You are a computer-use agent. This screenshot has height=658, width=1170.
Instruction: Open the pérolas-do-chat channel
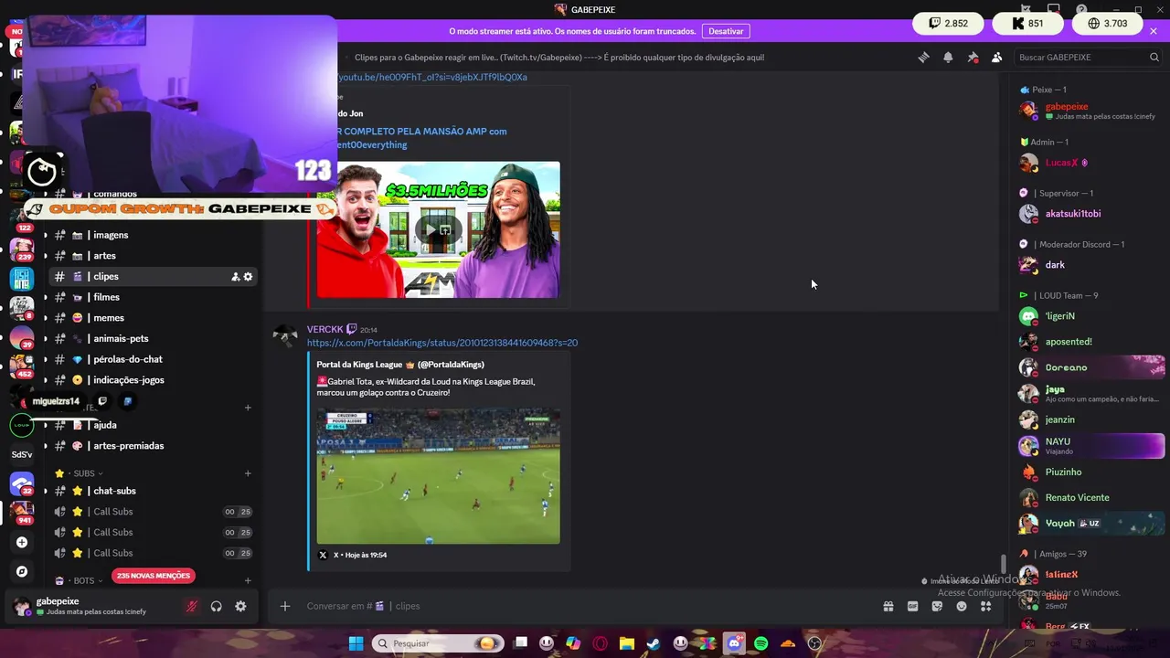coord(151,359)
